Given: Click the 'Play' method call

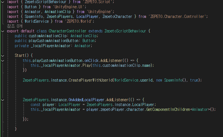Looking at the screenshot, I should click(x=87, y=65).
